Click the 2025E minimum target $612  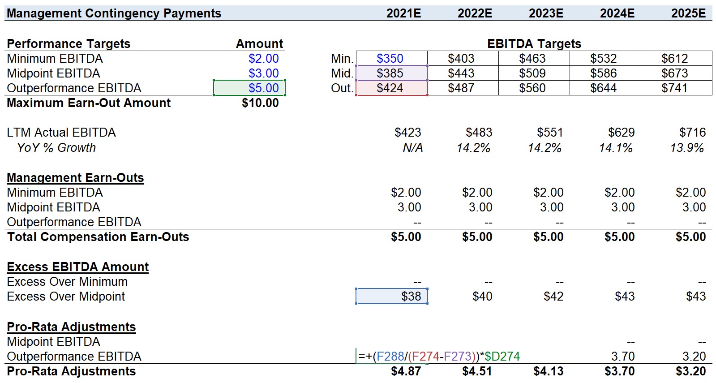(677, 58)
